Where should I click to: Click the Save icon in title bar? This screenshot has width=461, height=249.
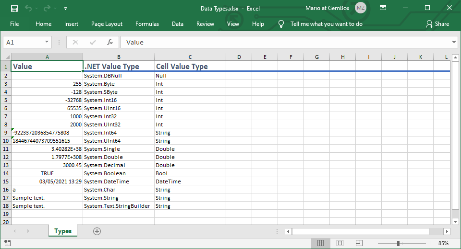pyautogui.click(x=14, y=8)
